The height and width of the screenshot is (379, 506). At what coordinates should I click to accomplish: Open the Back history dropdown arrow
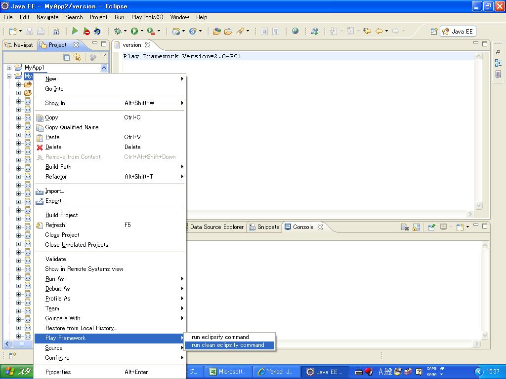click(386, 31)
